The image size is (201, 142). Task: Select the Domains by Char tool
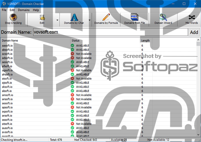point(74,19)
